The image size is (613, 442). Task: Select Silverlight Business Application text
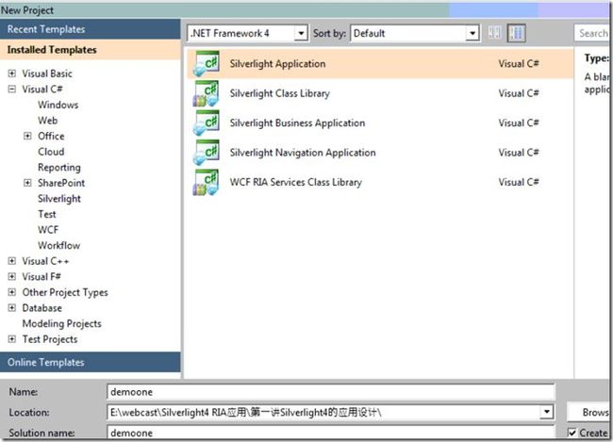[297, 123]
